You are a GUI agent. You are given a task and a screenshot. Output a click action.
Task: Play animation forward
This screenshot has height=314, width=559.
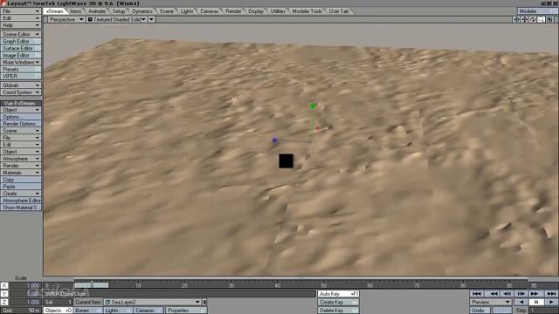click(551, 302)
